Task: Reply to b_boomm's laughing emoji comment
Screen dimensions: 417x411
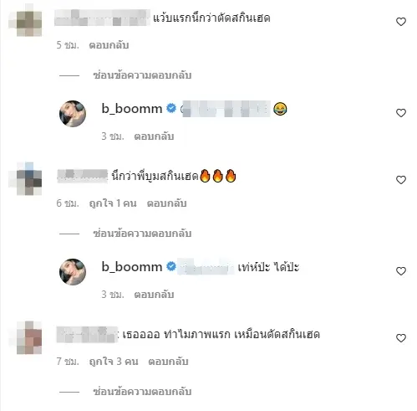Action: pos(154,136)
